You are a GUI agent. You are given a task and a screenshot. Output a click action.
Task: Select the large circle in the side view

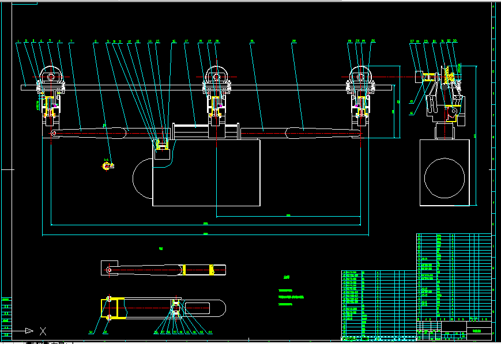(445, 178)
